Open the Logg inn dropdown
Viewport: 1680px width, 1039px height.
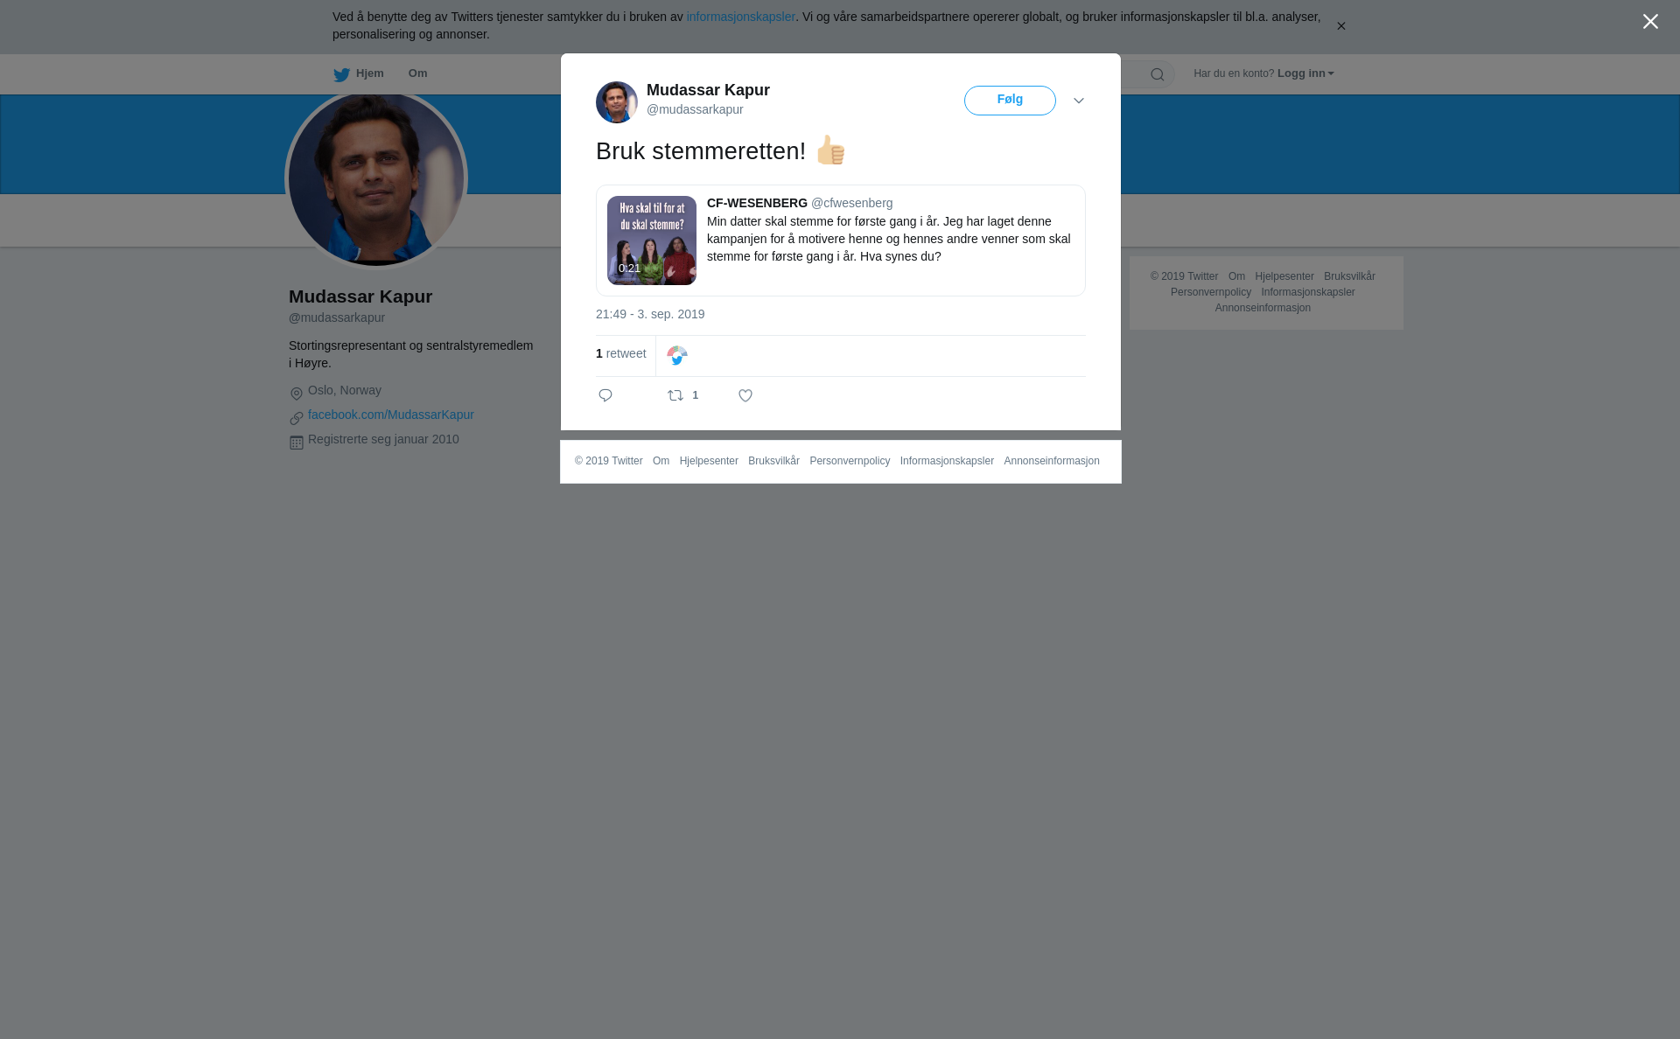click(x=1305, y=73)
